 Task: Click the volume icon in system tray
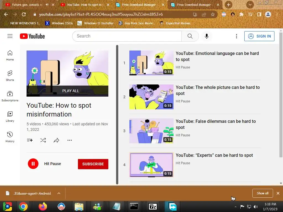point(255,206)
